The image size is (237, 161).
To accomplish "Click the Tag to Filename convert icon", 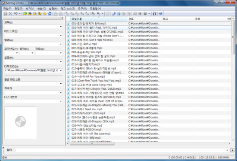I will [x=67, y=14].
